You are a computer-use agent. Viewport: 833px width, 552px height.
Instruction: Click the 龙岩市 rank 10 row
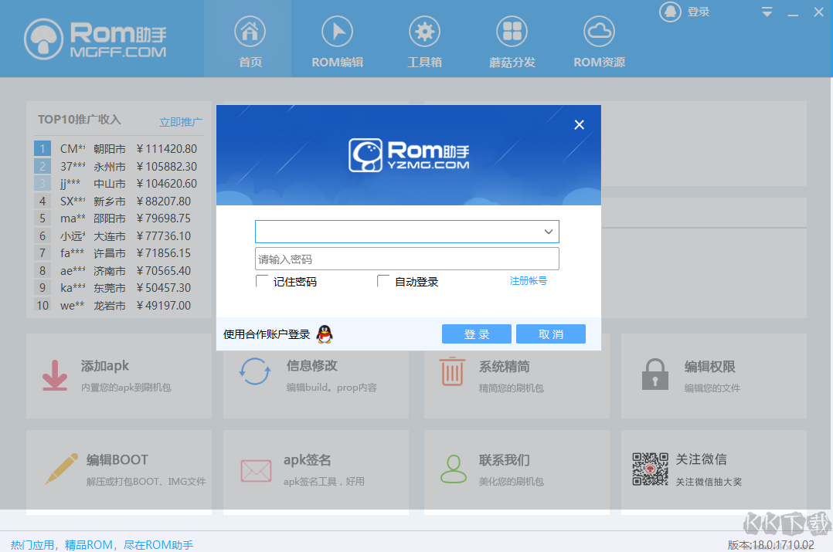pos(116,306)
